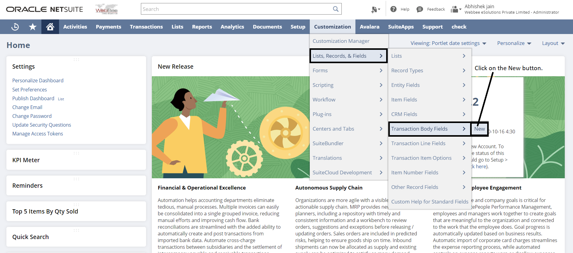Open the SuiteApps menu
Screen dimensions: 573x253
click(x=401, y=27)
